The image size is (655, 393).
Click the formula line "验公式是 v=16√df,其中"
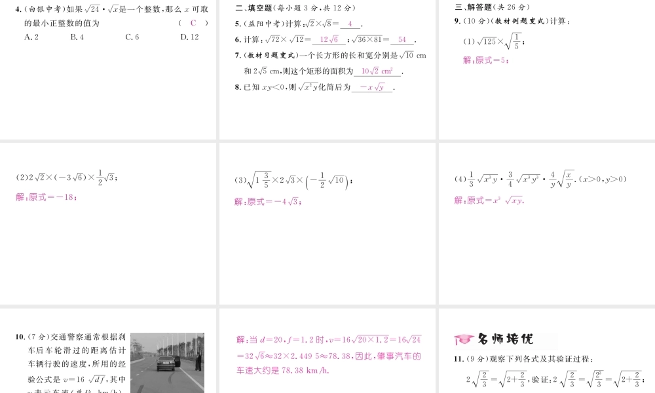pos(77,379)
